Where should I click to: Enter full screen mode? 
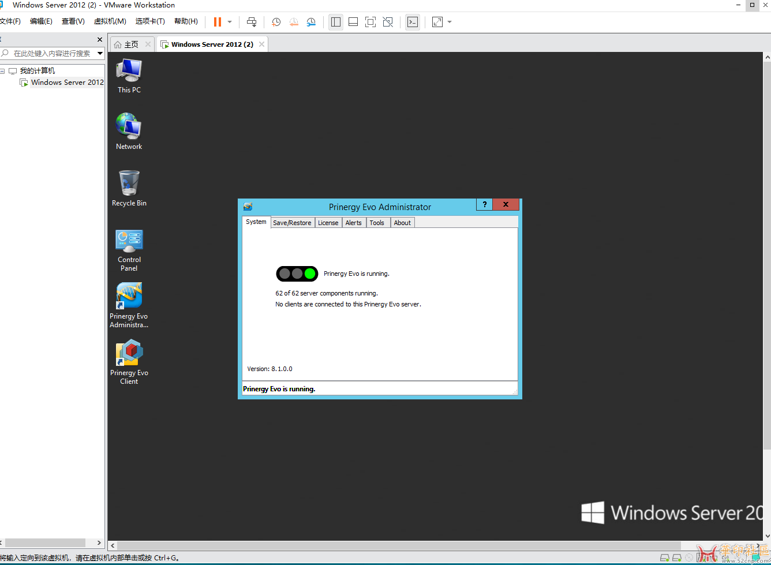[370, 22]
